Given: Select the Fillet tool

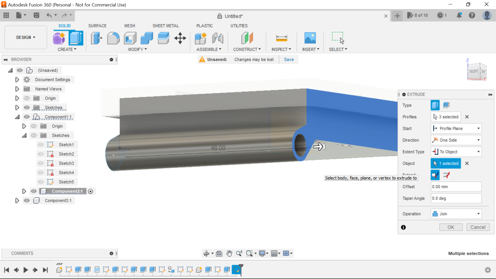Looking at the screenshot, I should 113,38.
